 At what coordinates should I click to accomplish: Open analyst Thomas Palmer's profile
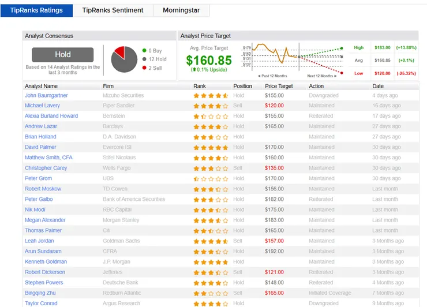[x=43, y=230]
